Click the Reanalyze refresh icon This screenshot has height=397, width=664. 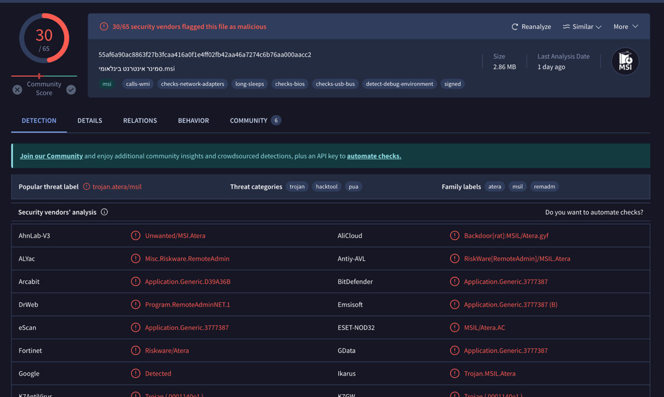click(514, 26)
